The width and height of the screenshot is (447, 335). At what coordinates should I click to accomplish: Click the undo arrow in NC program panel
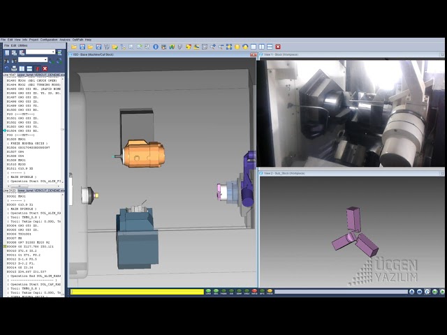coord(6,68)
